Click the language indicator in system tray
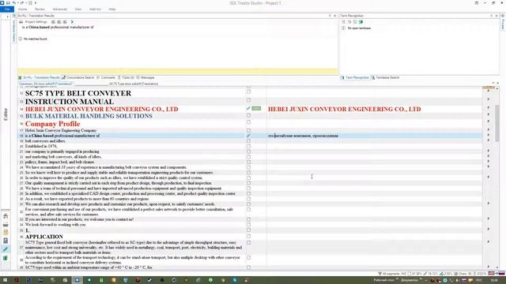The image size is (506, 284). tap(479, 281)
